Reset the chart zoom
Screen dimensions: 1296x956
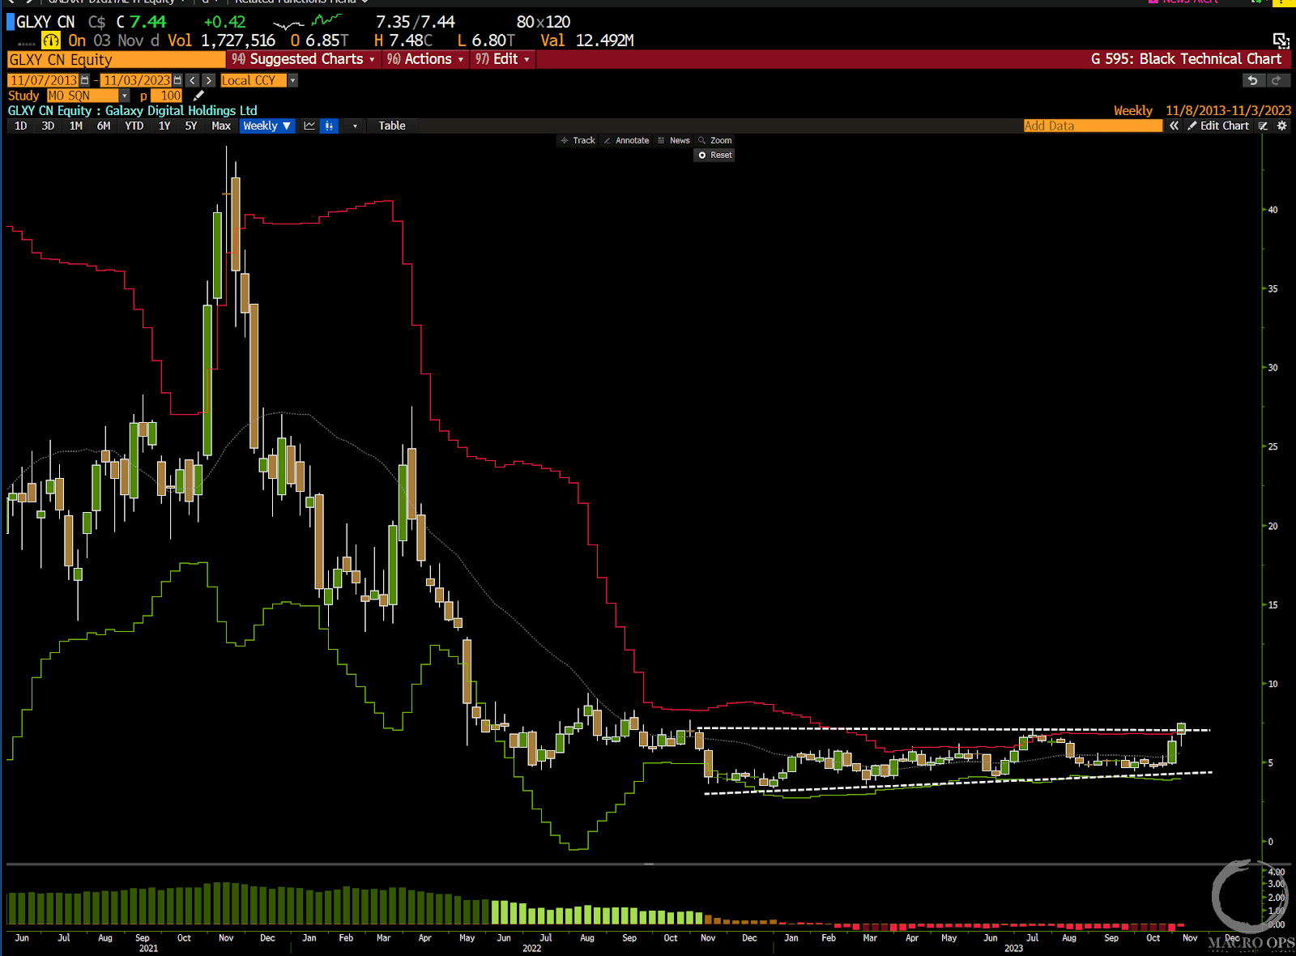pos(714,155)
